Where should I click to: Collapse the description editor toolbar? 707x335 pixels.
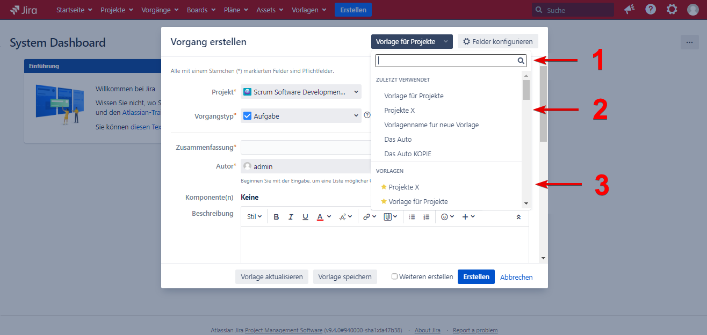pos(518,217)
